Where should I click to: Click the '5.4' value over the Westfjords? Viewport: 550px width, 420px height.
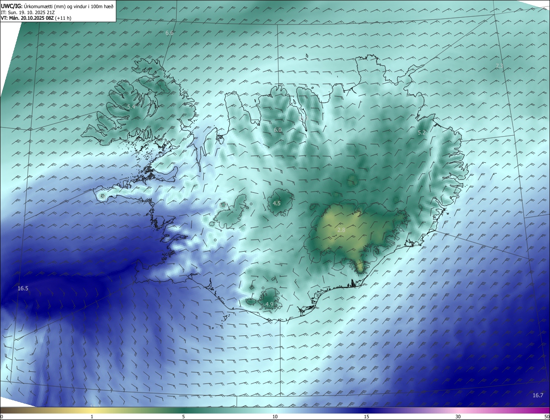pos(131,106)
